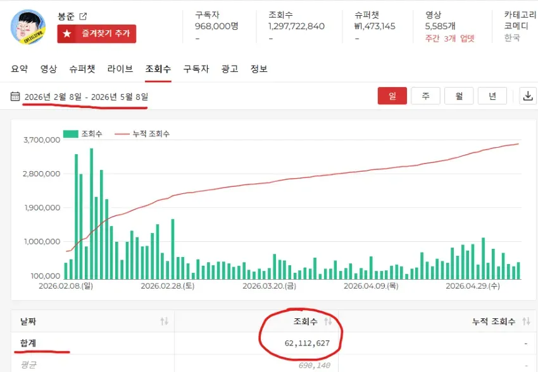Screen dimensions: 538x372
Task: Add channel with 즐겨찾기 추가 button
Action: click(x=97, y=33)
